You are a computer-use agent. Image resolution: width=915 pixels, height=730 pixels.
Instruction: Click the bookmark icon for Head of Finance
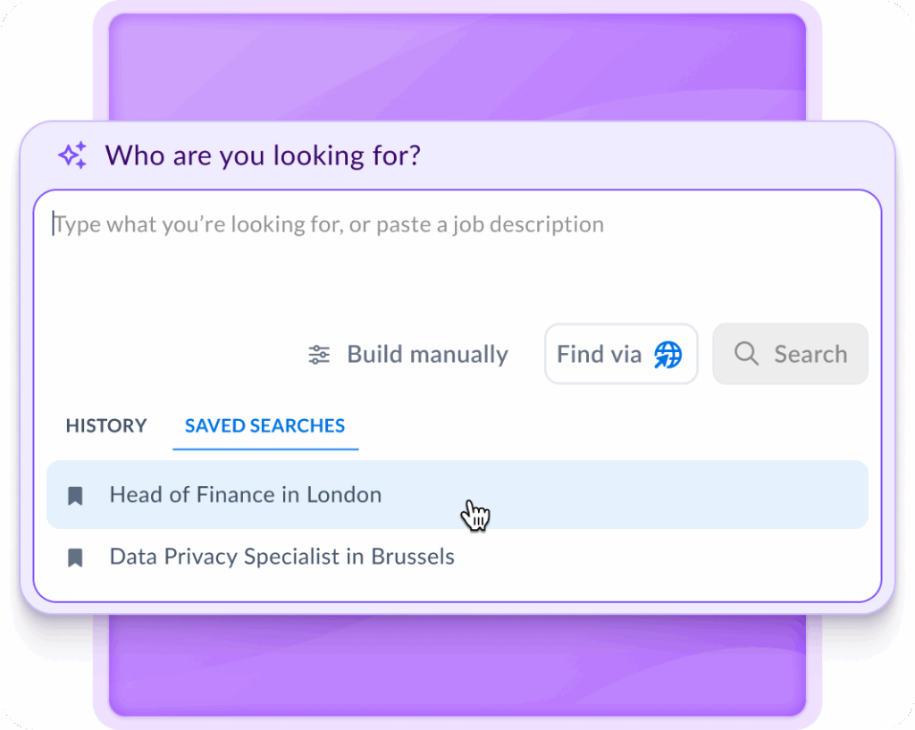[76, 496]
